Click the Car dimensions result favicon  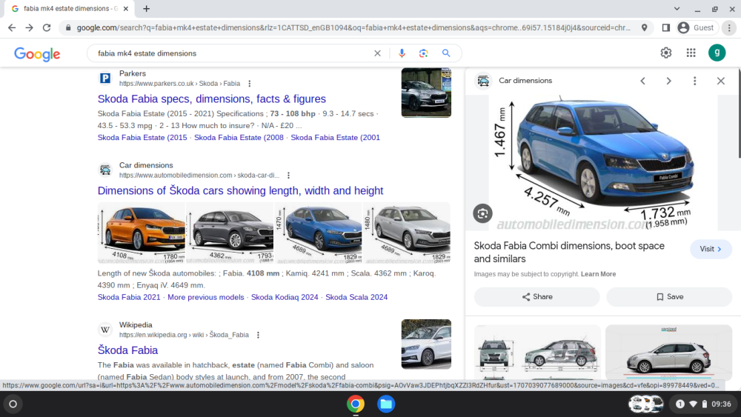pyautogui.click(x=105, y=170)
